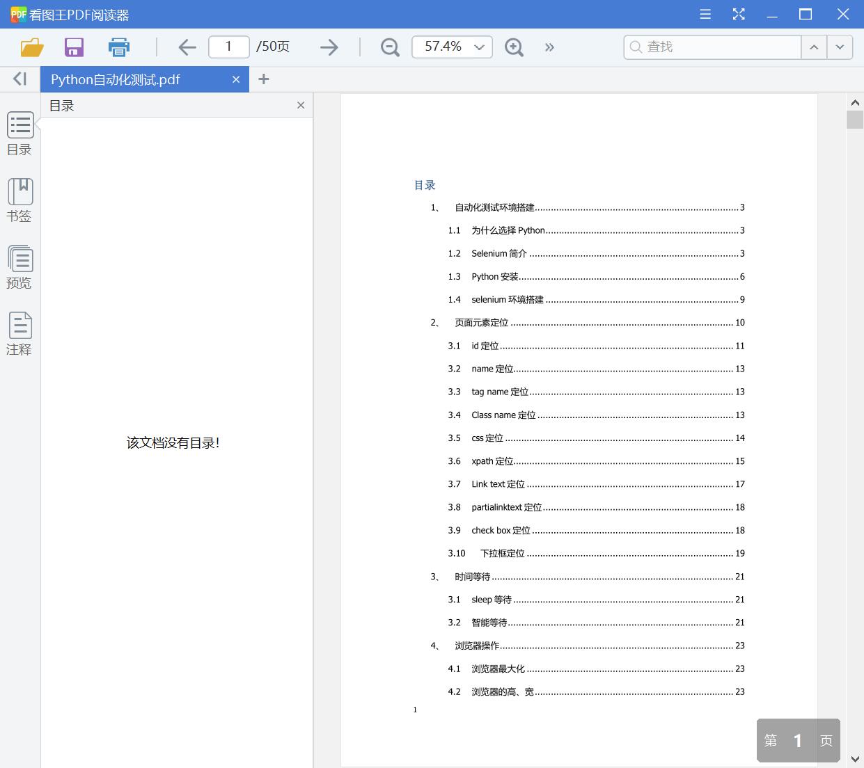864x768 pixels.
Task: Zoom in using the magnifier plus icon
Action: pyautogui.click(x=514, y=47)
